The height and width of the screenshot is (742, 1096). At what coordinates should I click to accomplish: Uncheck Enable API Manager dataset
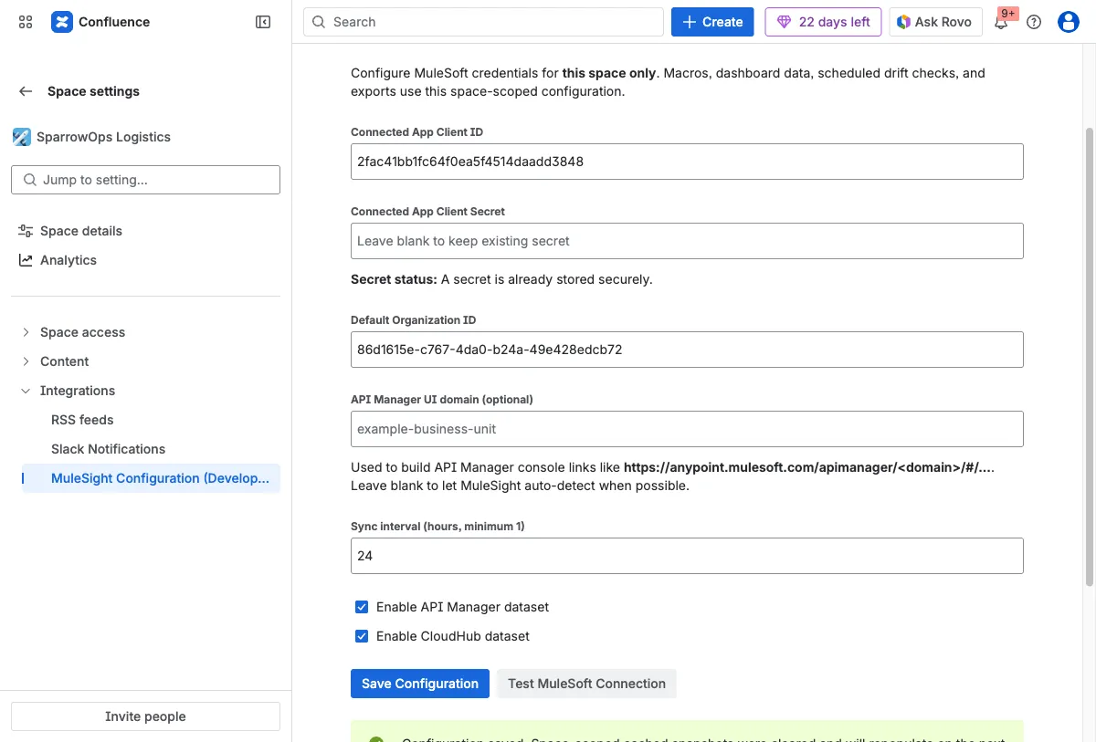point(362,607)
